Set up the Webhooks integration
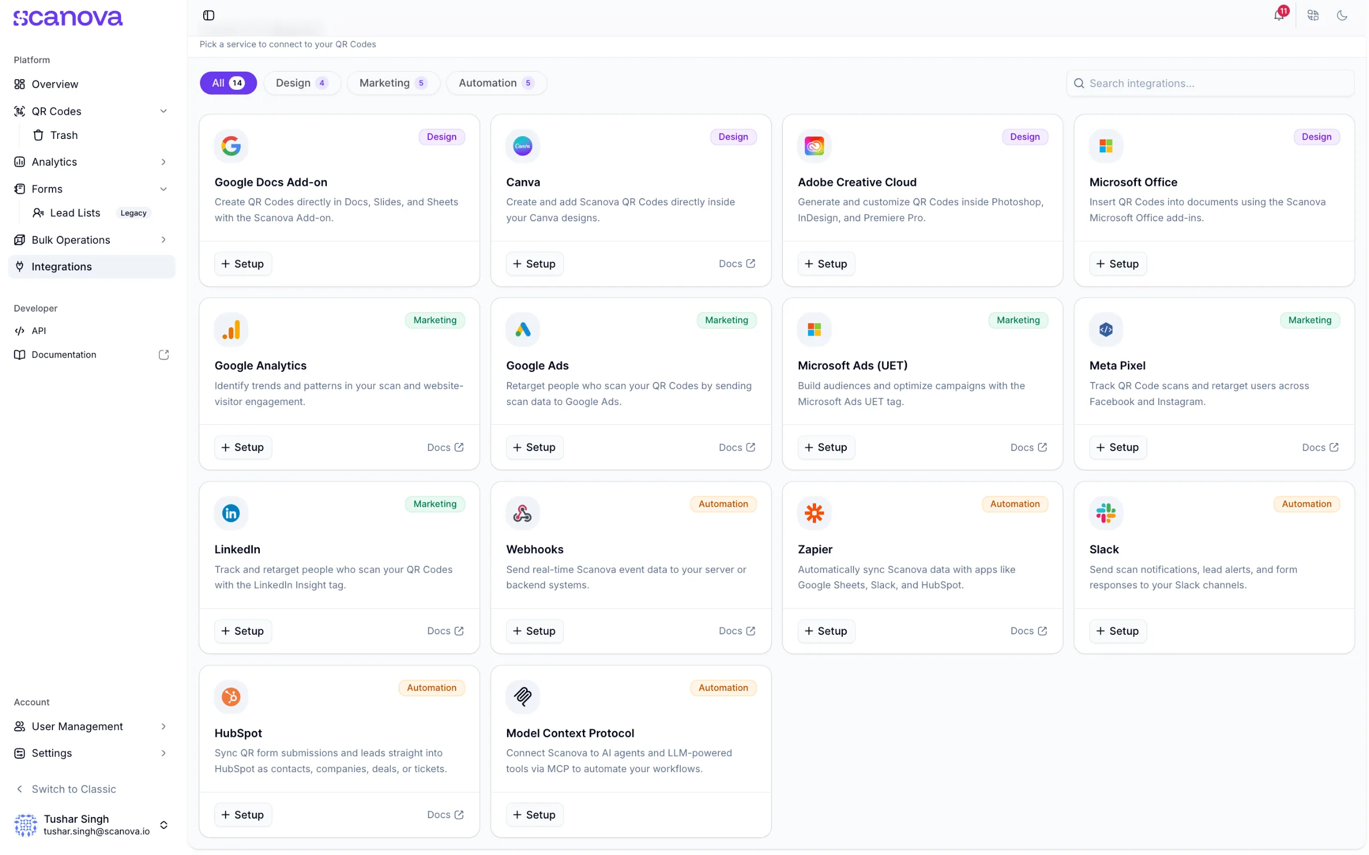The height and width of the screenshot is (855, 1369). 535,631
